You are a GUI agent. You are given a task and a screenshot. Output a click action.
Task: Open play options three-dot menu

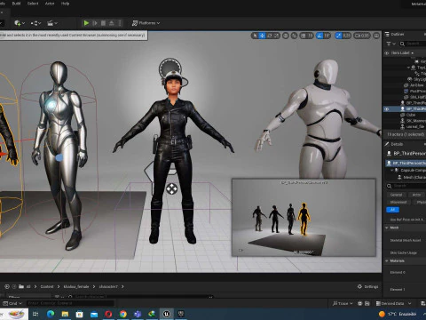(x=120, y=23)
